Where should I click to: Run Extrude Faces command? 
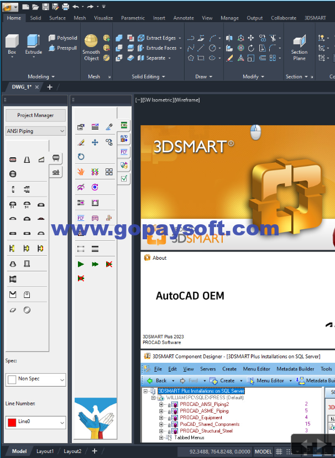158,48
